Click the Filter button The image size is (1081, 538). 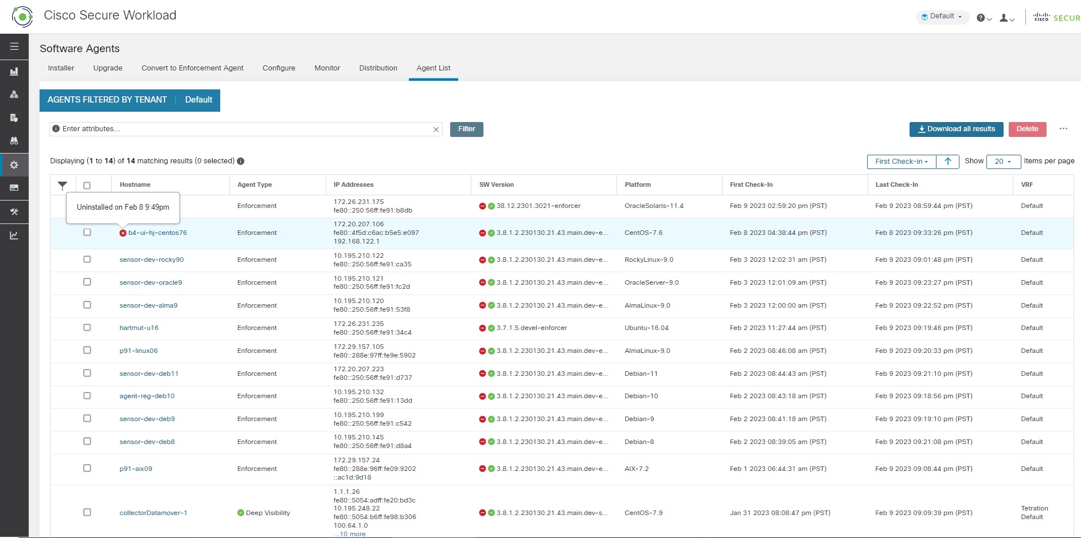[x=467, y=129]
